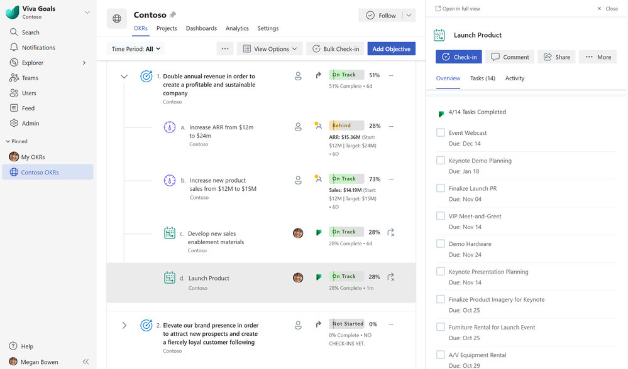Open the View Options dropdown
The width and height of the screenshot is (628, 369).
270,49
